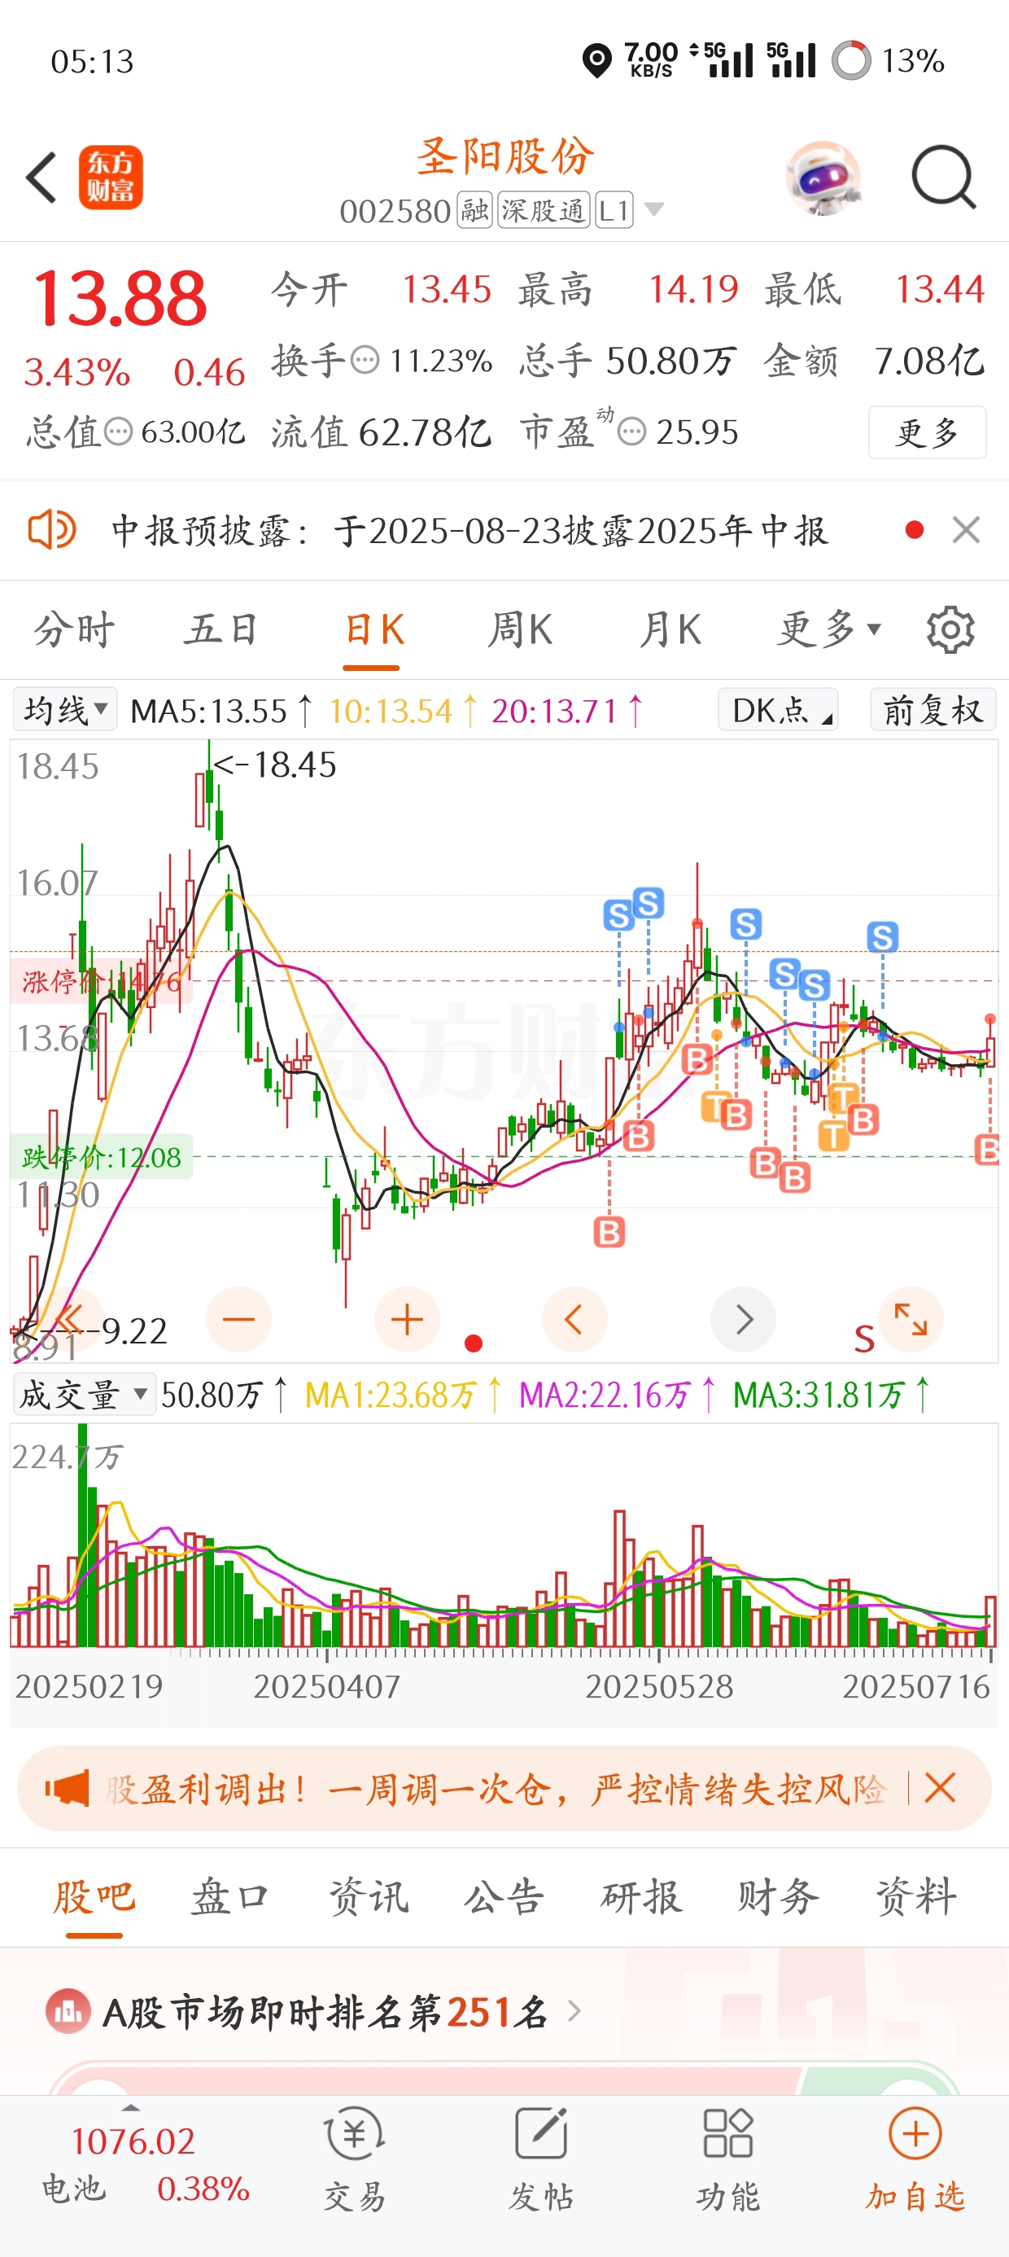Screen dimensions: 1009x2257
Task: Close the 调仓 promo banner
Action: (x=940, y=1788)
